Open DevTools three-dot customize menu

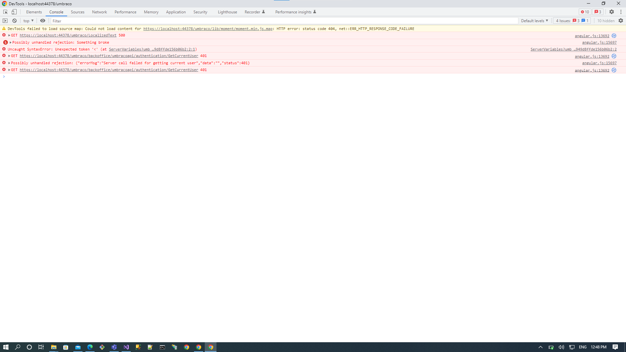point(621,12)
